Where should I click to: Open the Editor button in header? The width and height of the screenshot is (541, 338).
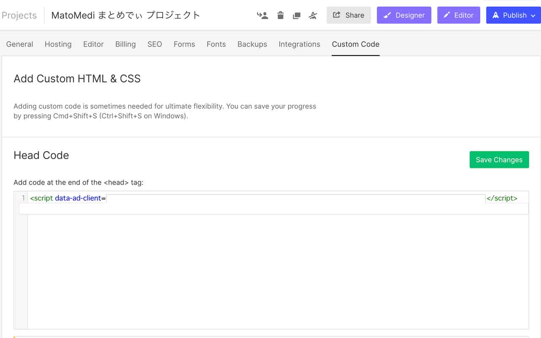coord(459,15)
